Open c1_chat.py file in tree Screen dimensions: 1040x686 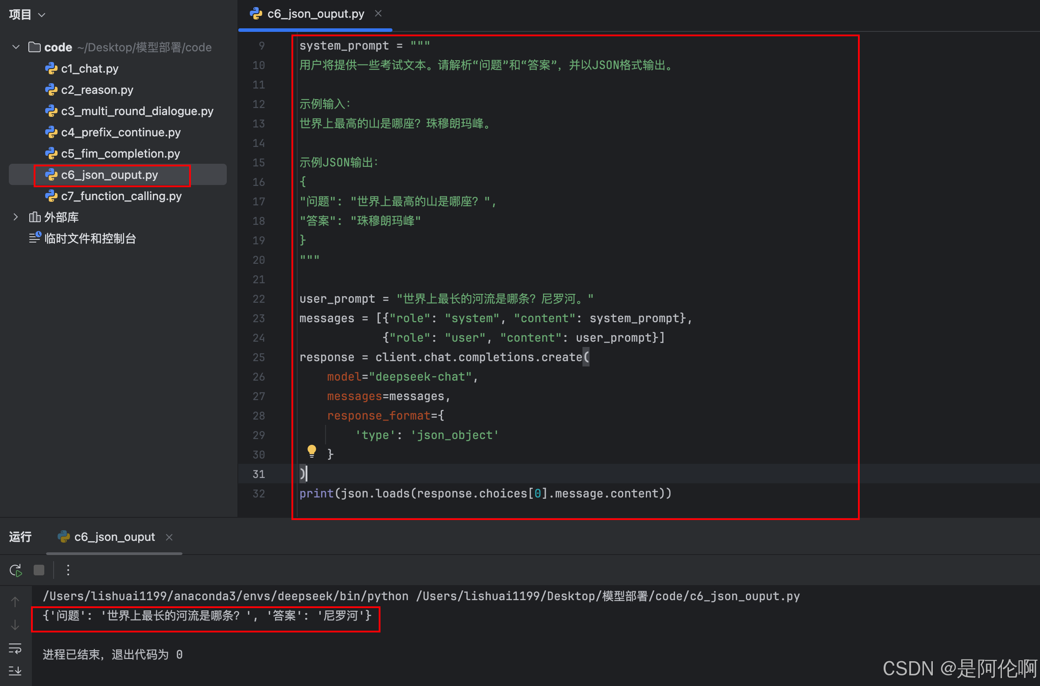click(89, 68)
